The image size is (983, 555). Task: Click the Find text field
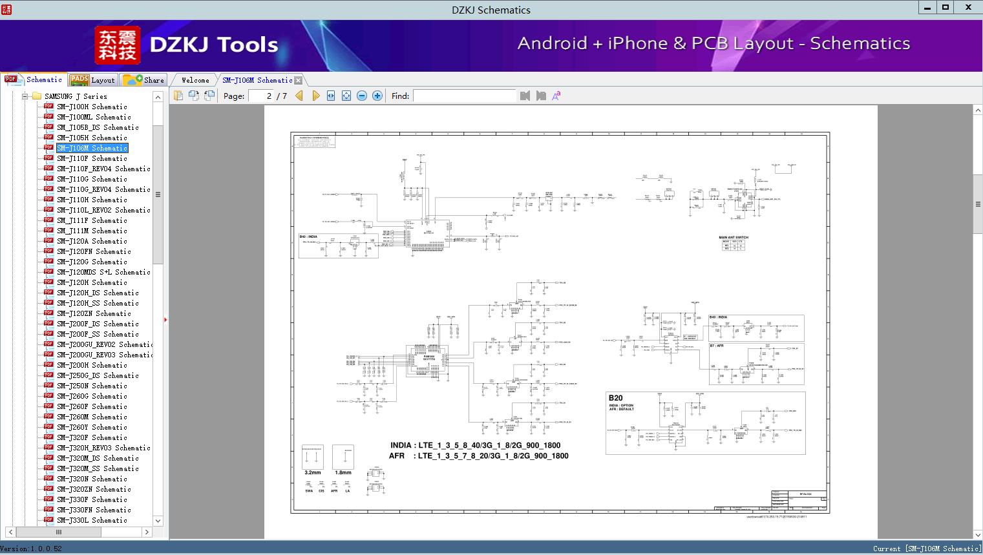click(x=465, y=96)
